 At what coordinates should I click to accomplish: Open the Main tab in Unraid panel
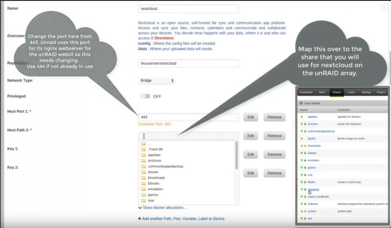tap(322, 93)
